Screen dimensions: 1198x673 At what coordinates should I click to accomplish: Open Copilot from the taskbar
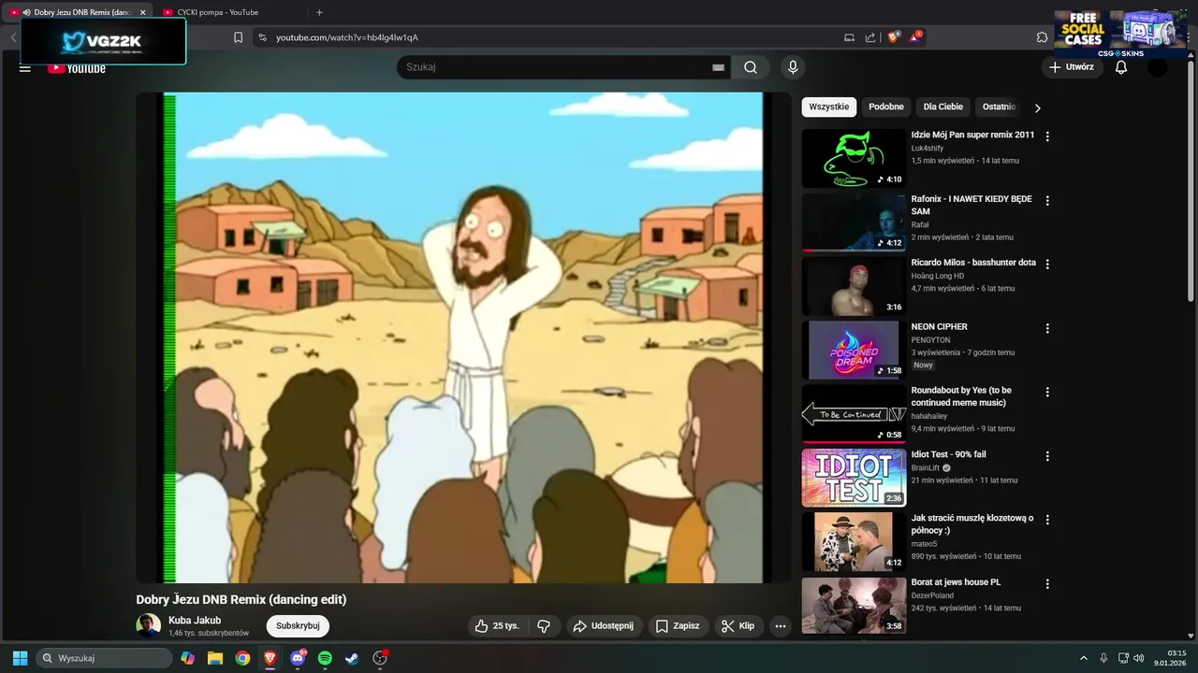[188, 658]
